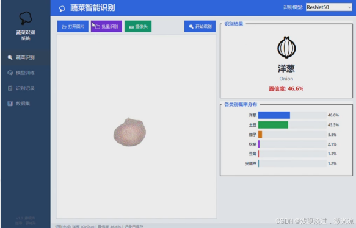356x228 pixels.
Task: Click the 洋葱 result heading
Action: (286, 68)
